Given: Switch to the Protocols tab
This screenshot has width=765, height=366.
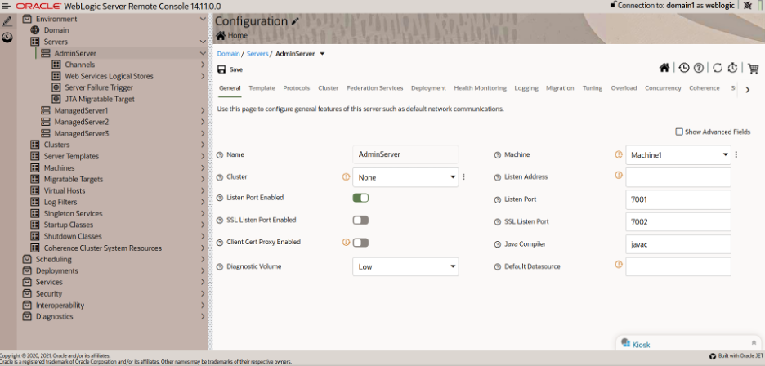Looking at the screenshot, I should pos(297,88).
